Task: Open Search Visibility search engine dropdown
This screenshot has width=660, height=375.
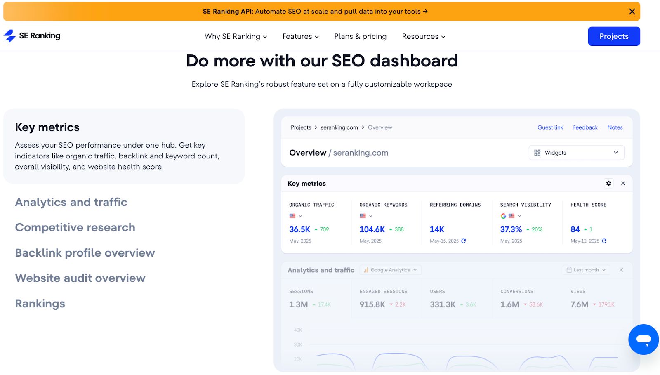Action: point(511,216)
